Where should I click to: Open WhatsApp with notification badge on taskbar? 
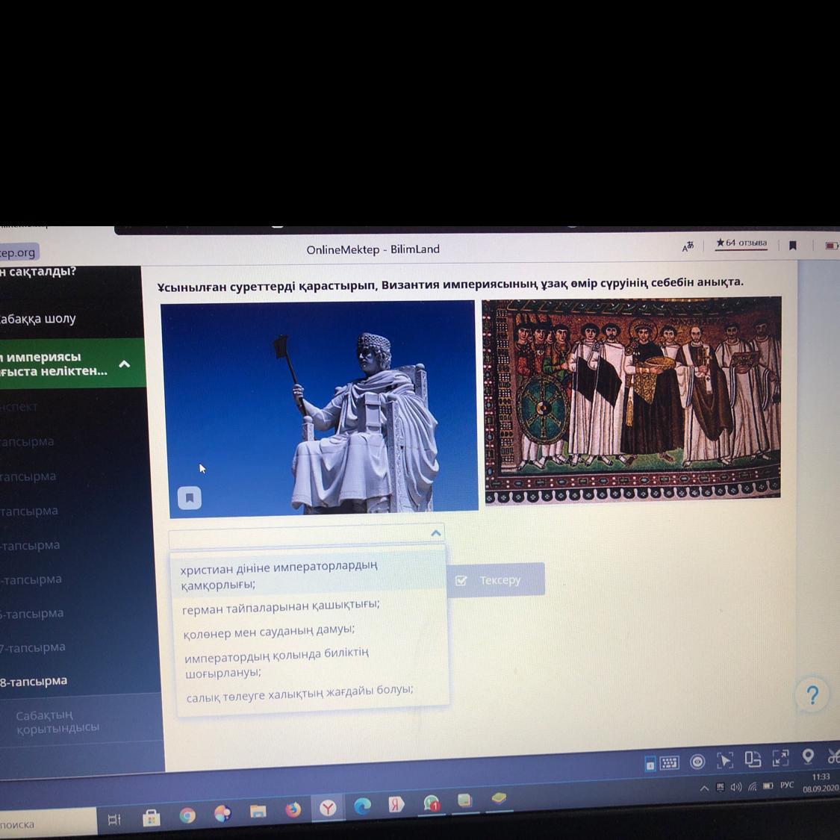[432, 803]
